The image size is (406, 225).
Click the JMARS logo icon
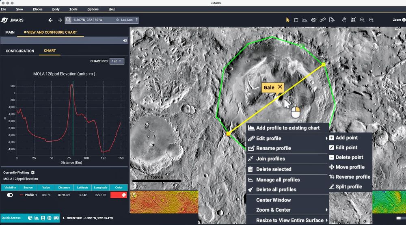pos(4,20)
